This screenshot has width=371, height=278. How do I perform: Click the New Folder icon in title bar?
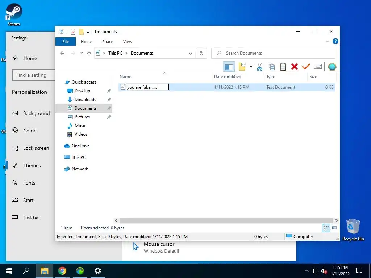pyautogui.click(x=81, y=32)
